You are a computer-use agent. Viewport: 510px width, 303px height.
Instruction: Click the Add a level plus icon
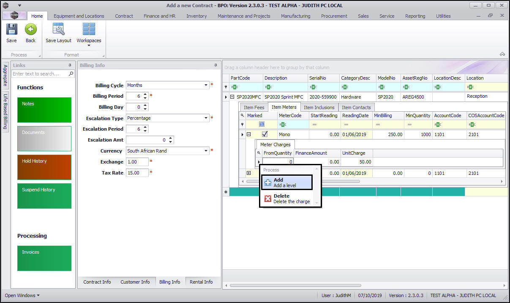268,182
